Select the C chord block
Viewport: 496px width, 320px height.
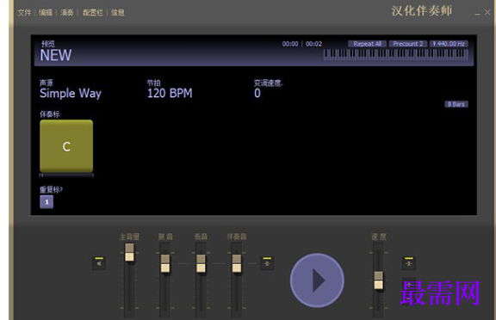[66, 146]
